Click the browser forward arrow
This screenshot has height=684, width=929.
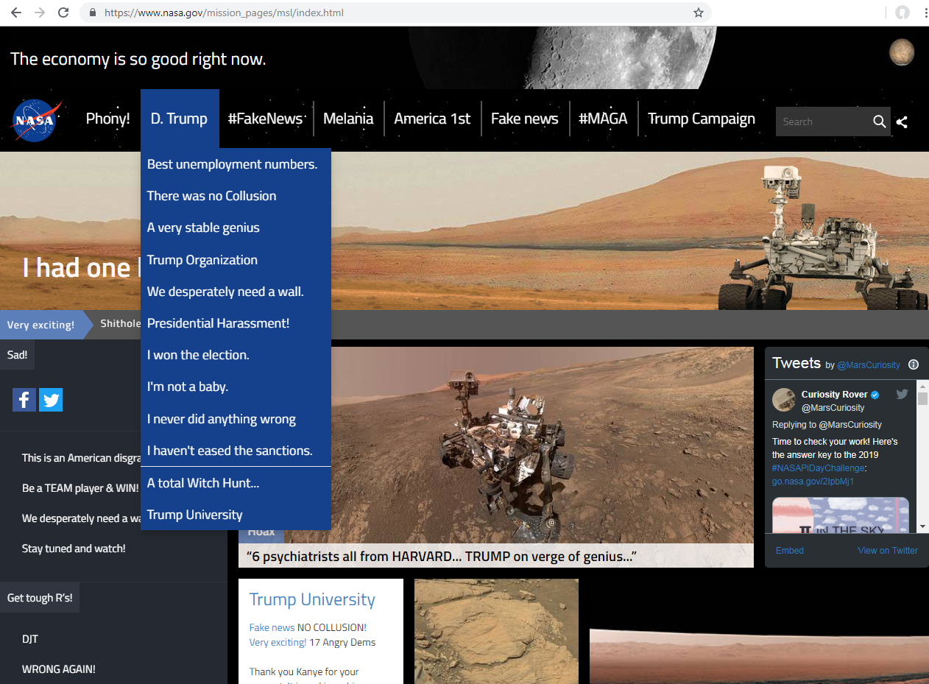(x=40, y=13)
